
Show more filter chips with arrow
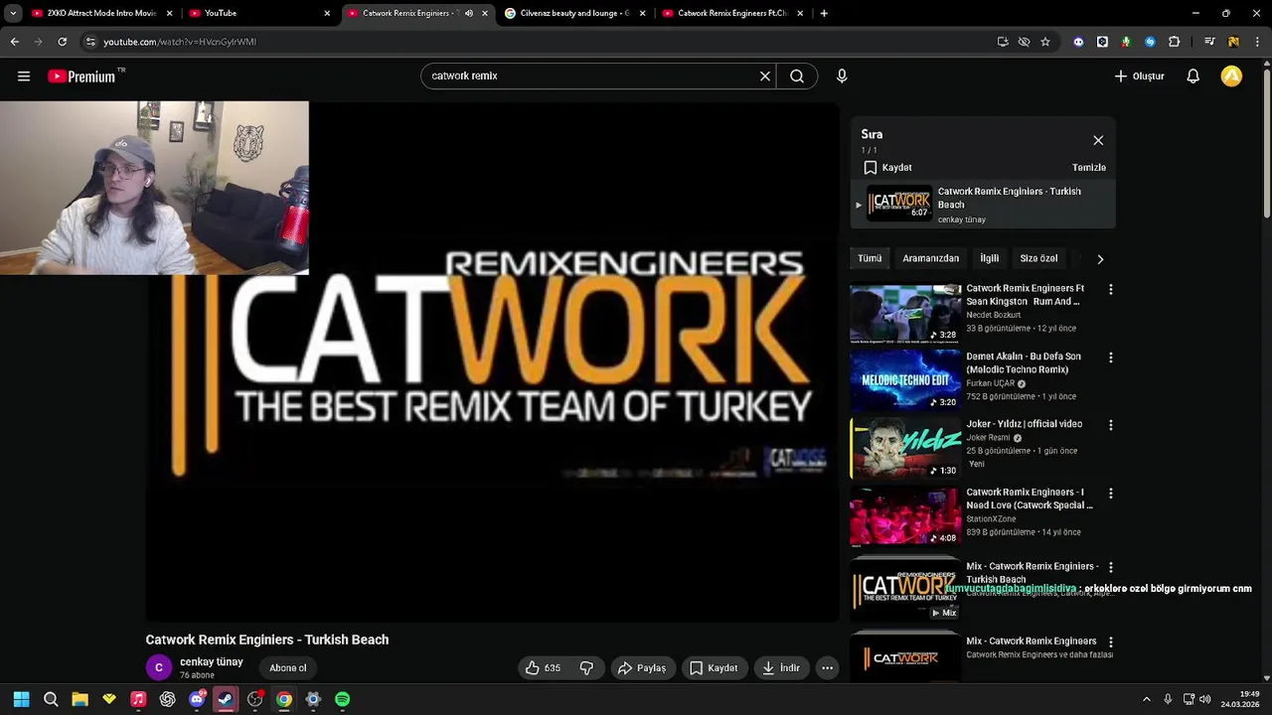tap(1100, 259)
